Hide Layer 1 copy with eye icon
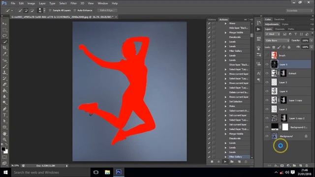 267,100
